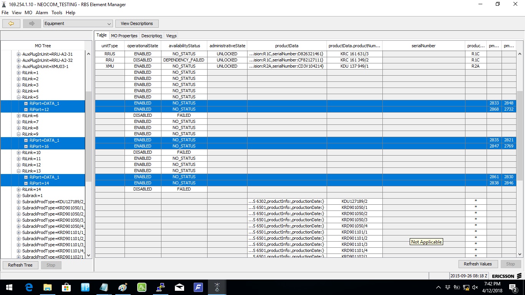Click the battery tray icon
The height and width of the screenshot is (295, 525).
[457, 287]
